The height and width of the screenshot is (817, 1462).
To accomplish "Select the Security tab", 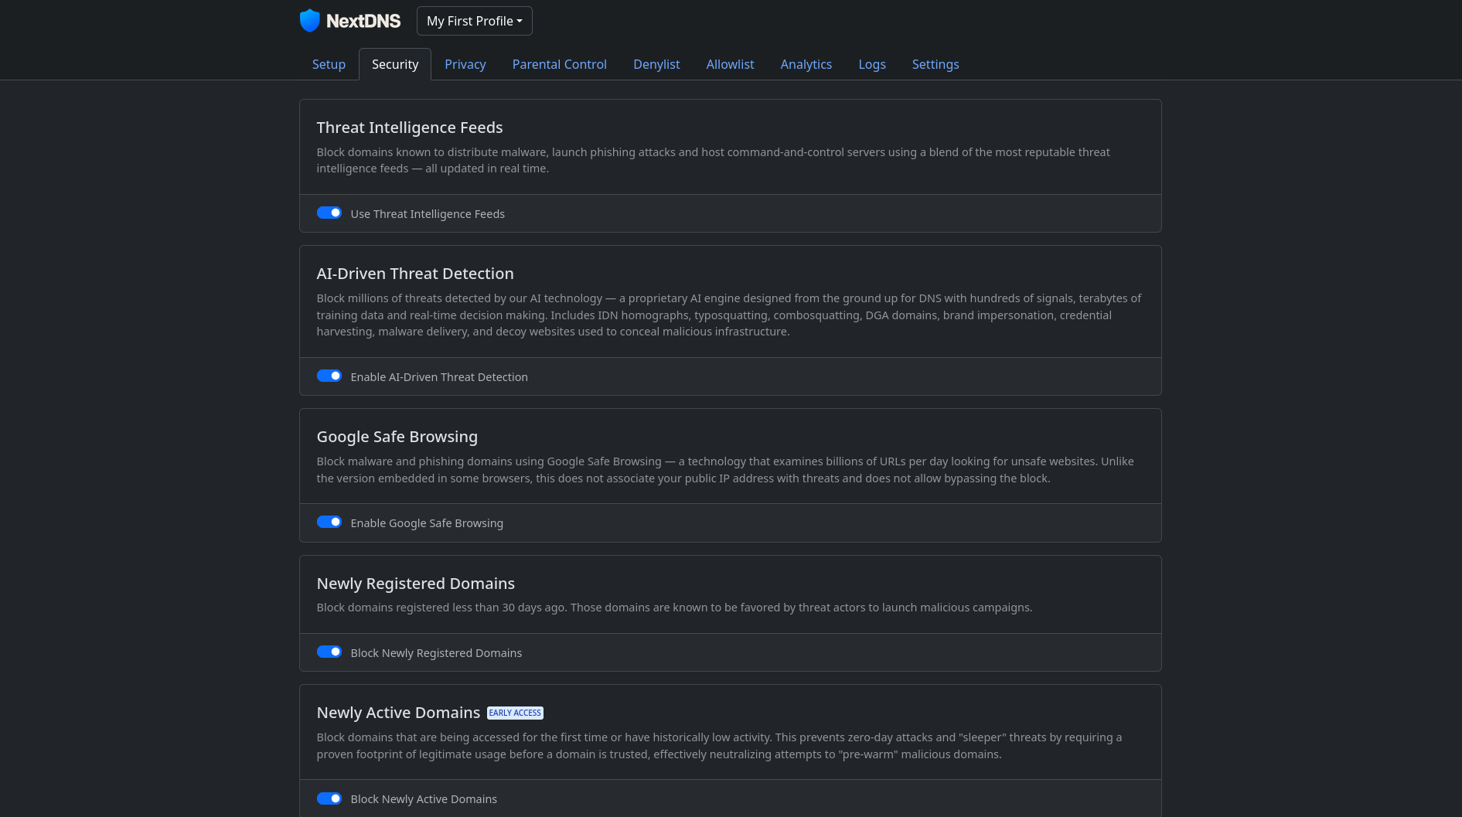I will pos(395,64).
